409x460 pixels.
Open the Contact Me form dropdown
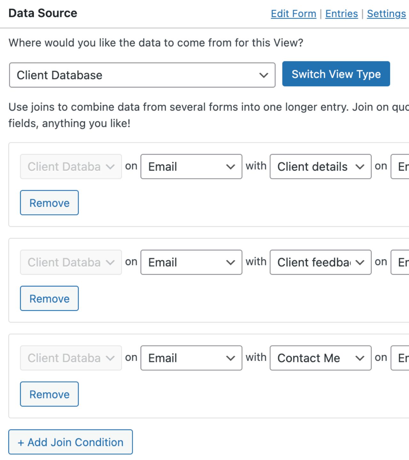[x=320, y=358]
